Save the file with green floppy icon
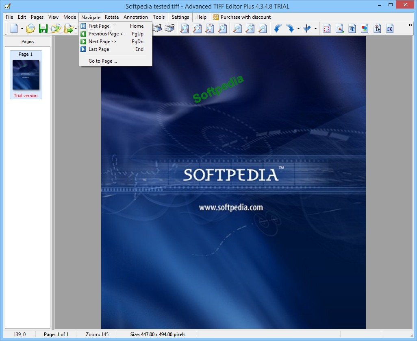The height and width of the screenshot is (341, 417). [43, 28]
